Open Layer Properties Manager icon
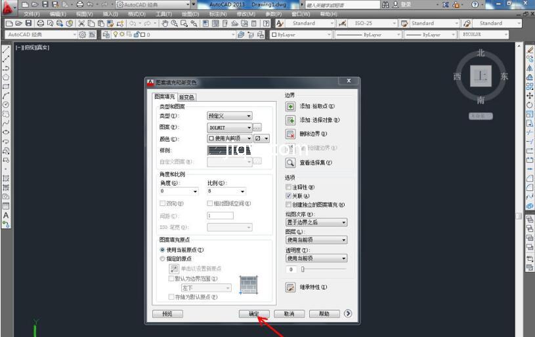 (106, 34)
